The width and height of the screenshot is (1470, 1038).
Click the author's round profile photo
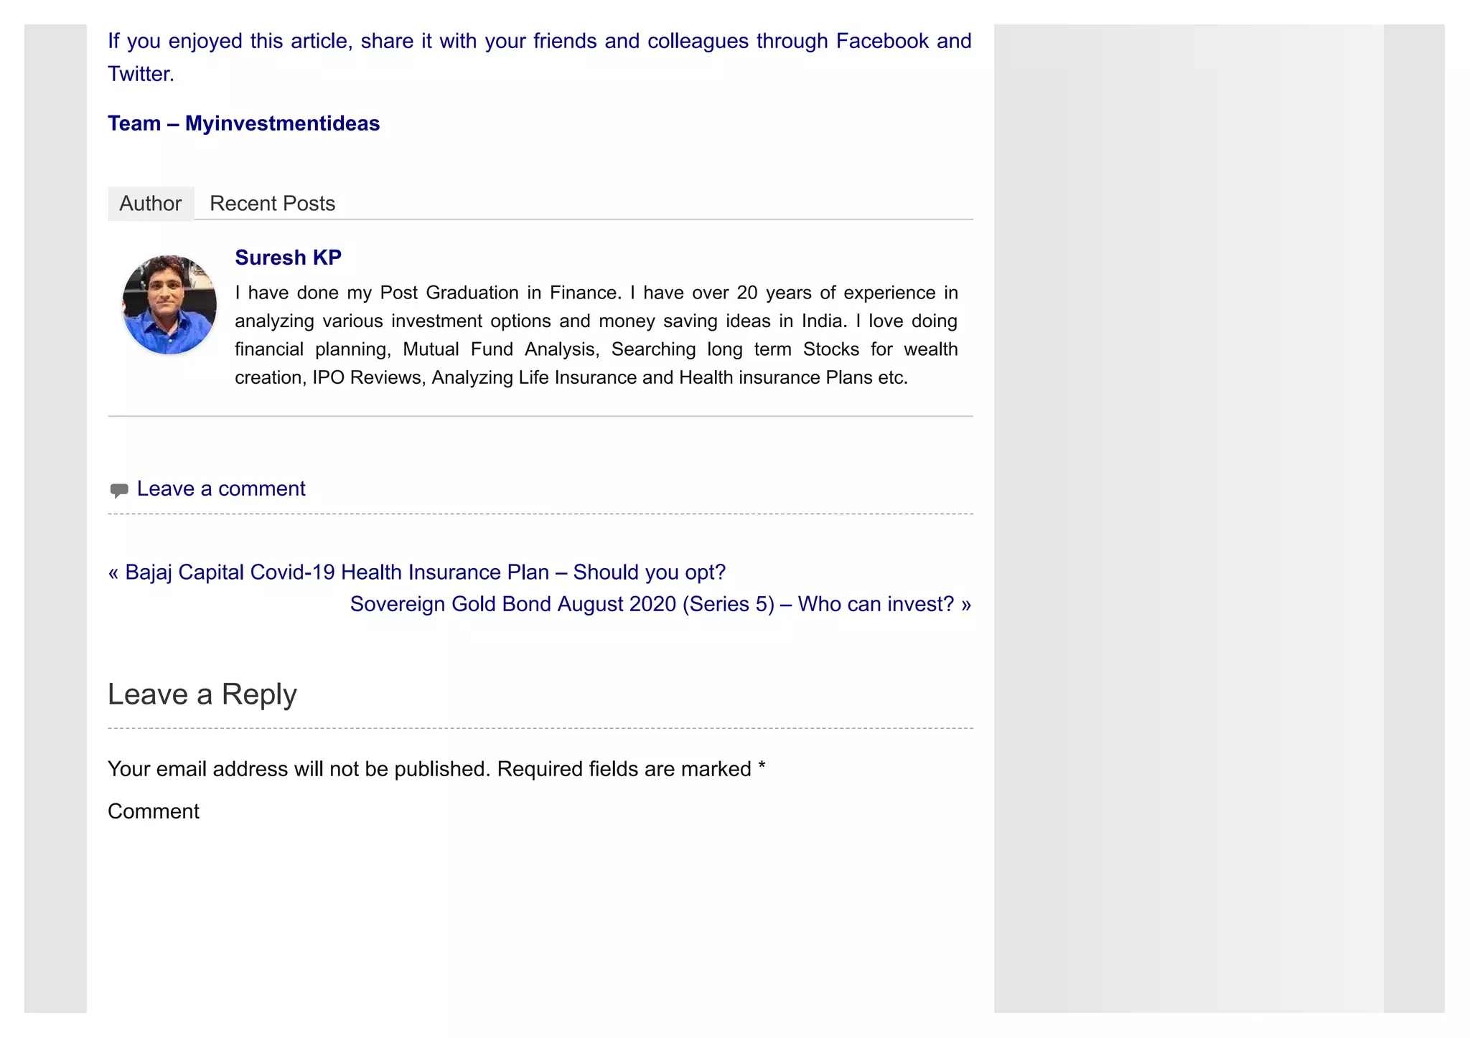(169, 305)
